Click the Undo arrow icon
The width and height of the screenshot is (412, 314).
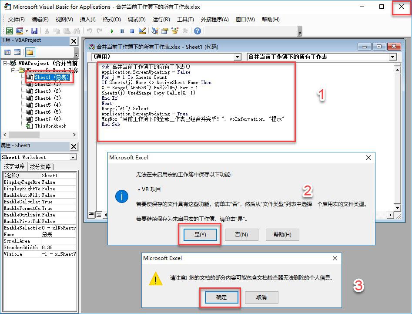[x=89, y=31]
